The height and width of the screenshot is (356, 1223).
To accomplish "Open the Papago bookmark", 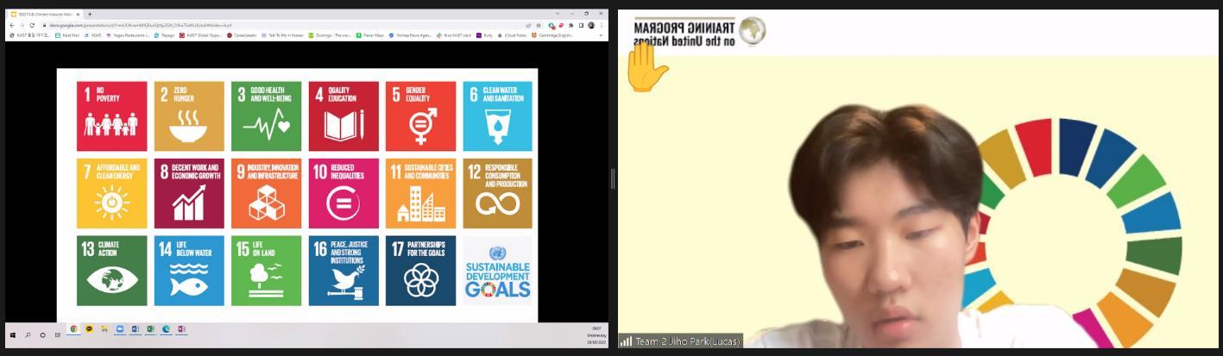I will tap(165, 35).
